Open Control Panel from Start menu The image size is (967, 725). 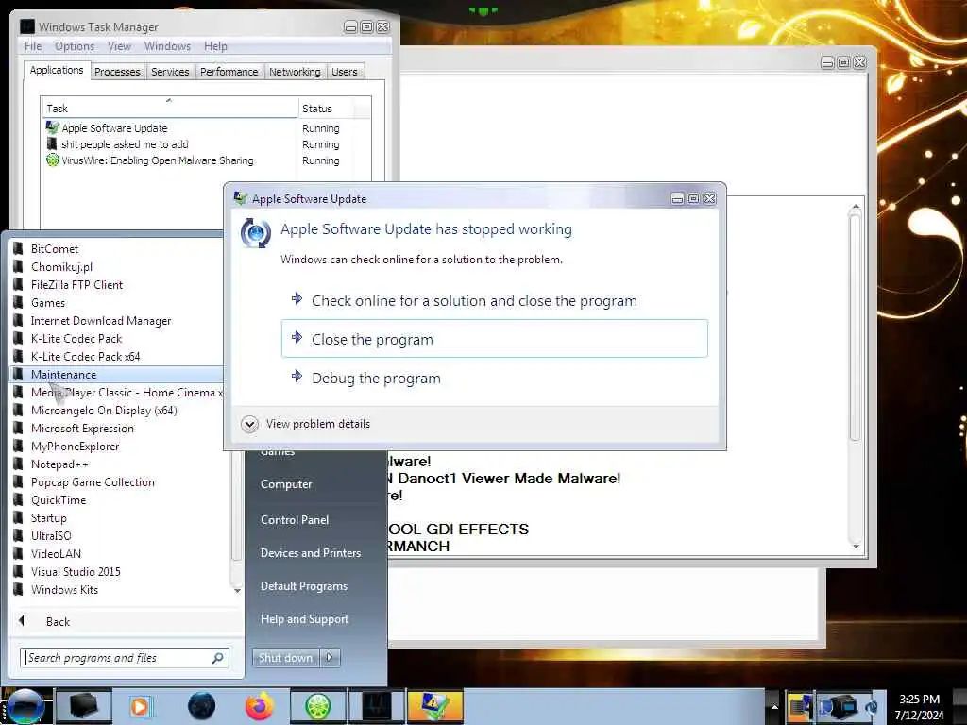click(x=295, y=520)
